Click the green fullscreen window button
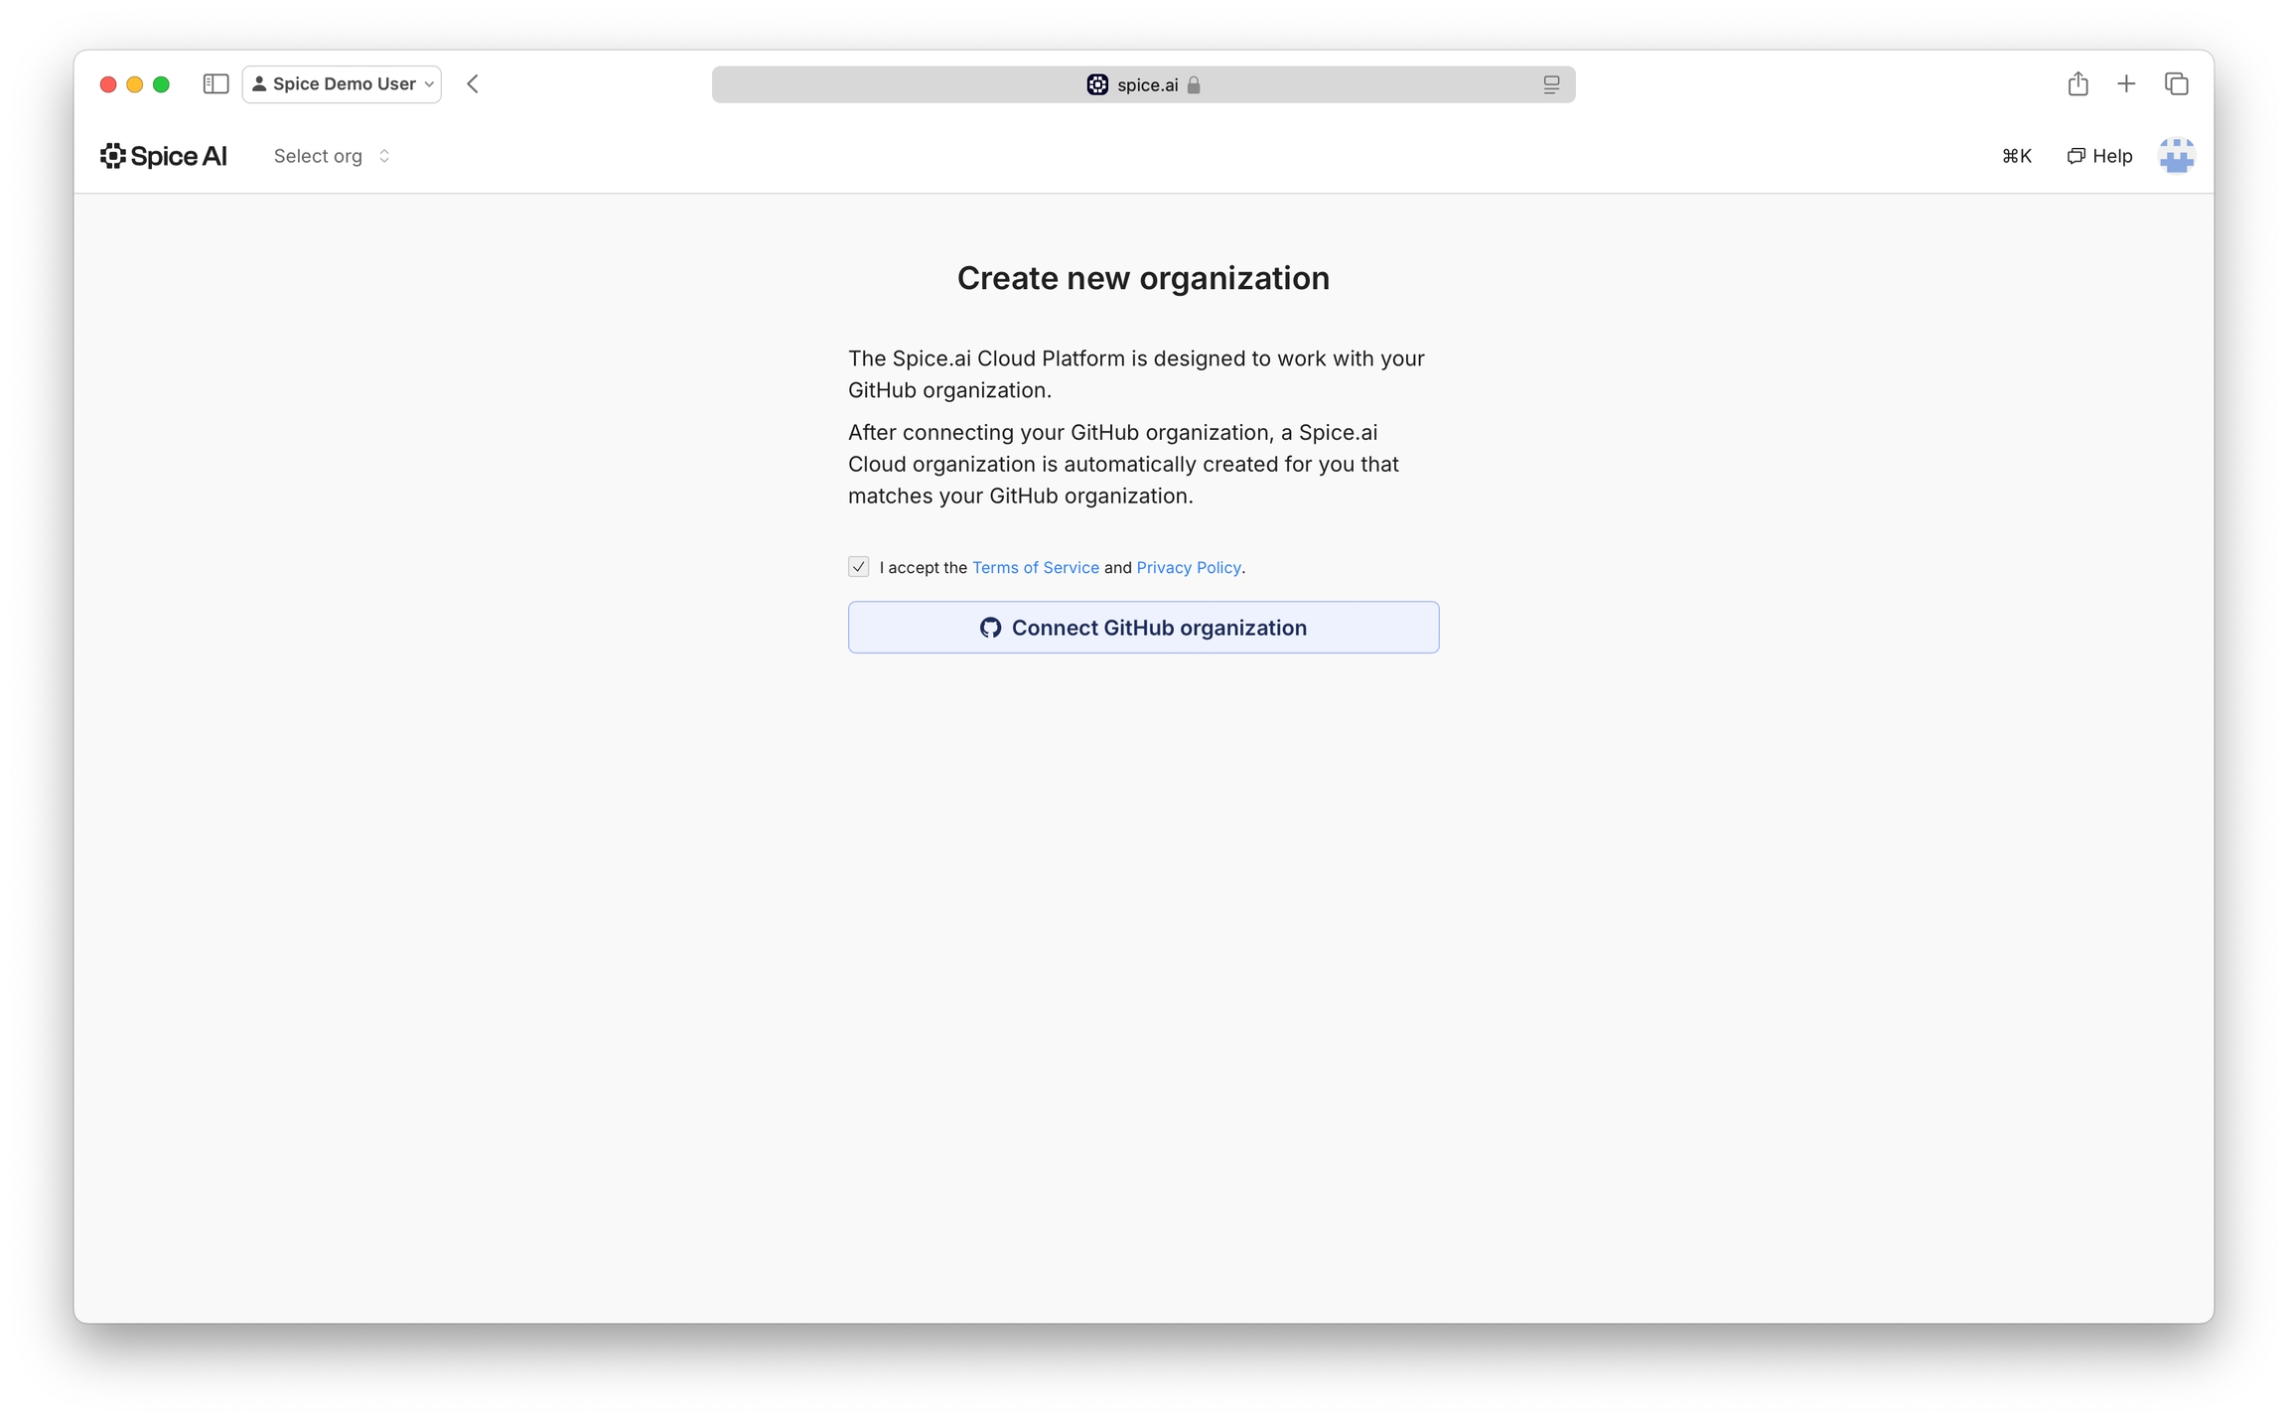This screenshot has height=1421, width=2288. tap(161, 84)
